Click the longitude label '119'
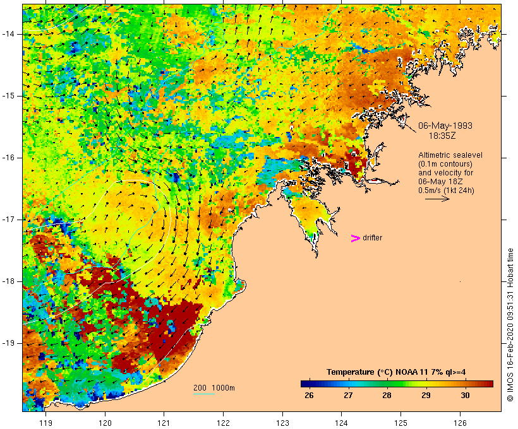The width and height of the screenshot is (518, 429). (x=45, y=423)
